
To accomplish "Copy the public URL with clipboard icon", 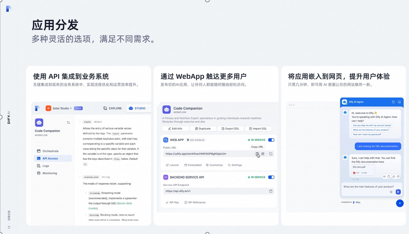I will click(257, 154).
